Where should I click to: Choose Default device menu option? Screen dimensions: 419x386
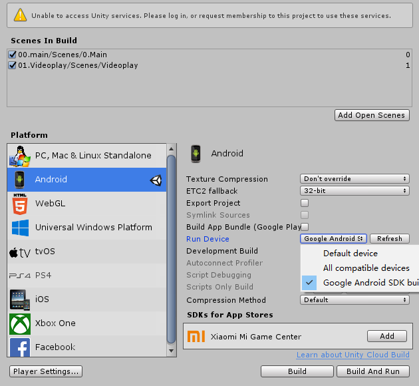point(360,253)
